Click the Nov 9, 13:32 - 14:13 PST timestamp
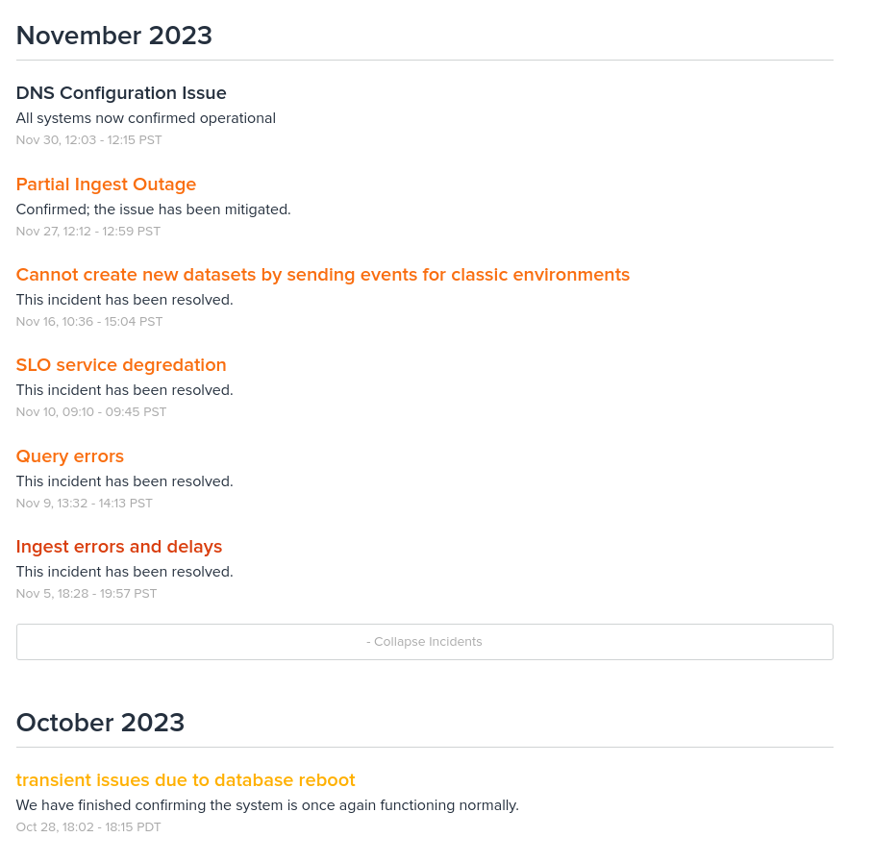This screenshot has height=862, width=872. coord(84,504)
